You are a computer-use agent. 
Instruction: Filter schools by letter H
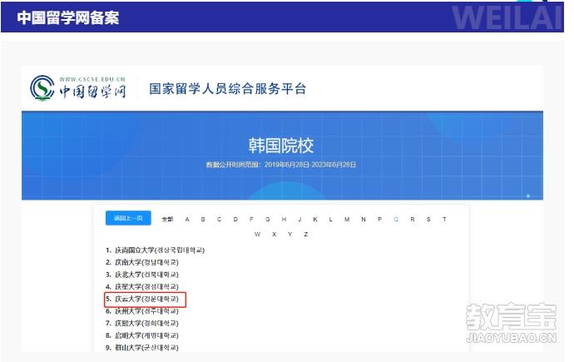click(x=284, y=219)
